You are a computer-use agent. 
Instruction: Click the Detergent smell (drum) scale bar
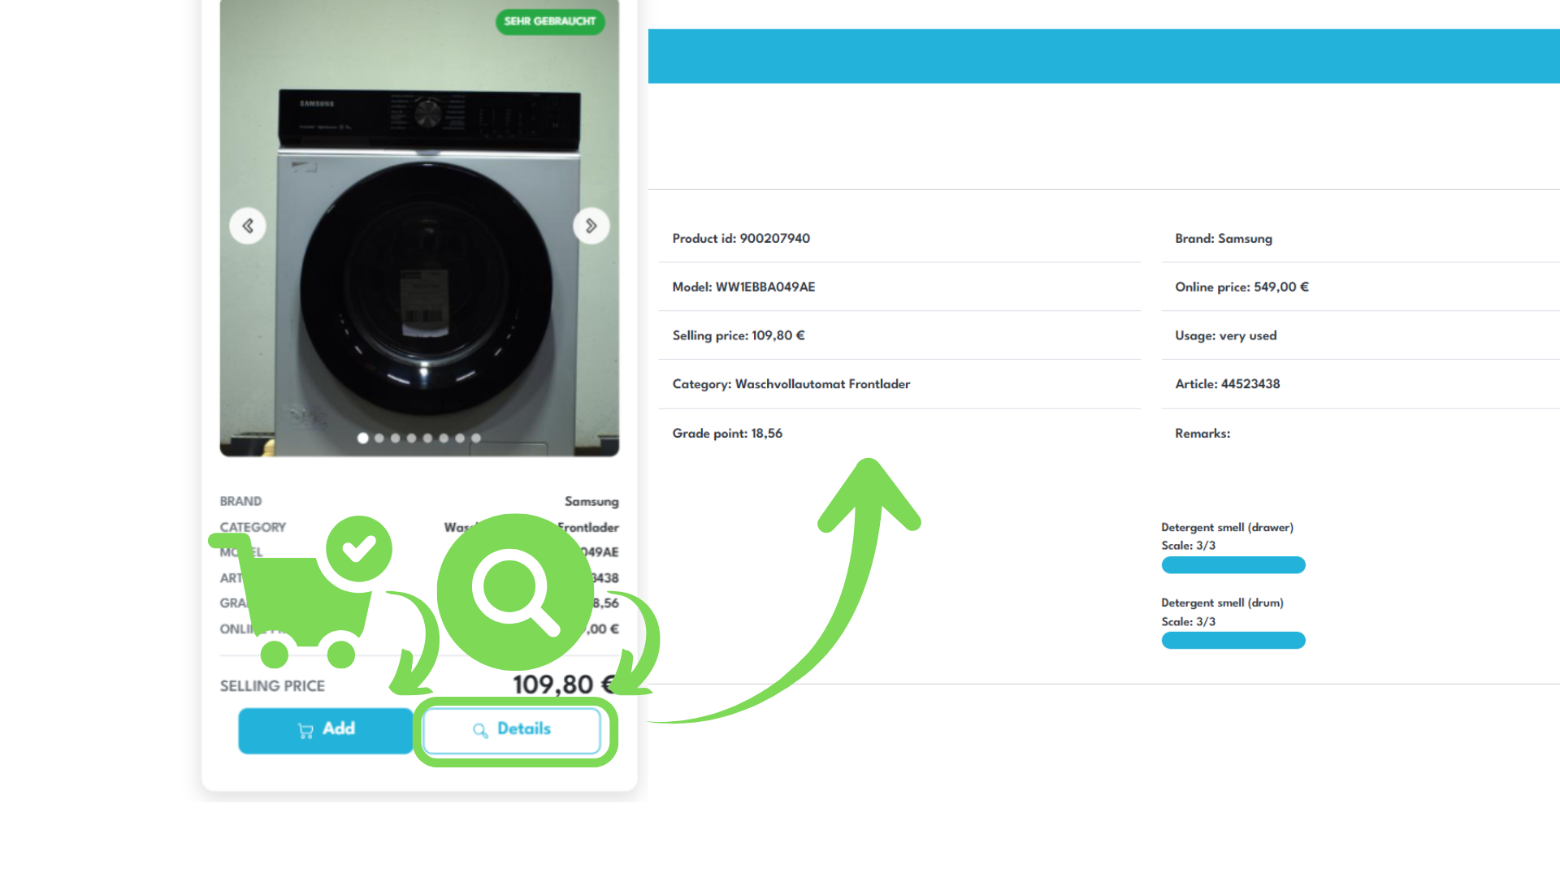click(x=1233, y=641)
